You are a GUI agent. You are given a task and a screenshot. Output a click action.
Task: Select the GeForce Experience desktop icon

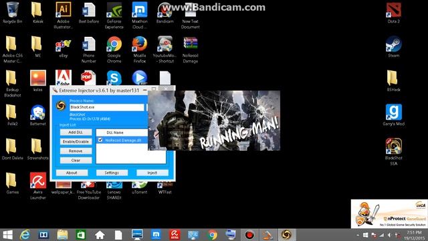click(114, 15)
